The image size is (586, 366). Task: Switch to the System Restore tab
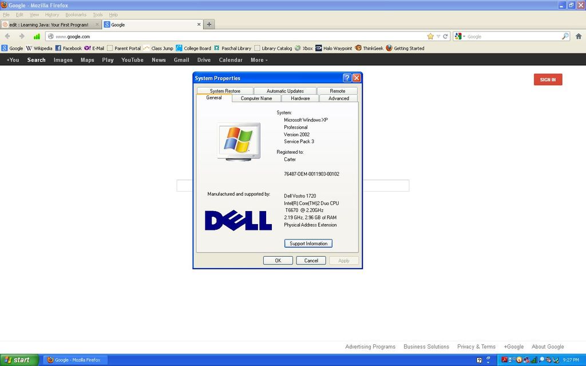(225, 91)
